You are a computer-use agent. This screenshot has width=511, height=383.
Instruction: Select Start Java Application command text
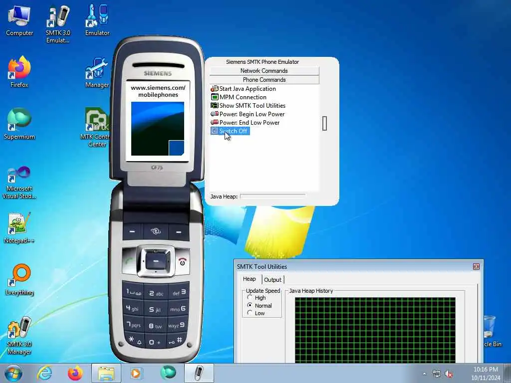(x=248, y=89)
